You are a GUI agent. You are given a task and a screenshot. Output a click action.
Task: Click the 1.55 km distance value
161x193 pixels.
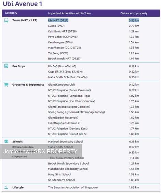pyautogui.click(x=134, y=112)
